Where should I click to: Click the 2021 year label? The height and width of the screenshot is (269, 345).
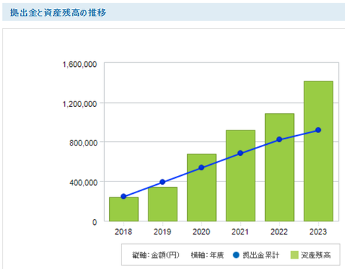pyautogui.click(x=240, y=232)
